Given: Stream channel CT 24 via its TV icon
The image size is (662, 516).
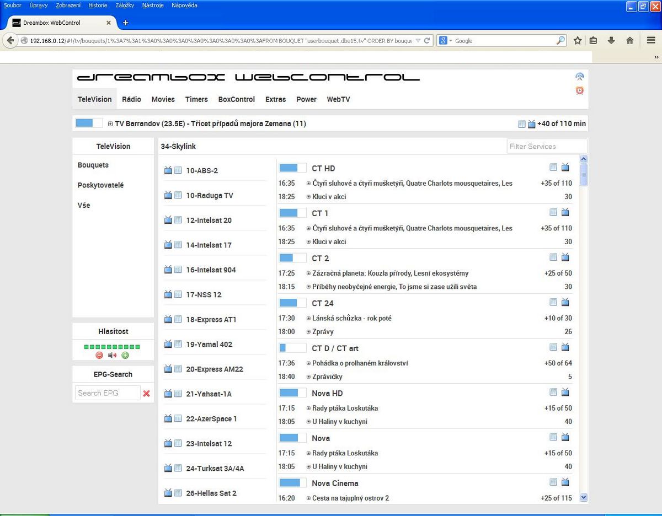Looking at the screenshot, I should tap(565, 302).
